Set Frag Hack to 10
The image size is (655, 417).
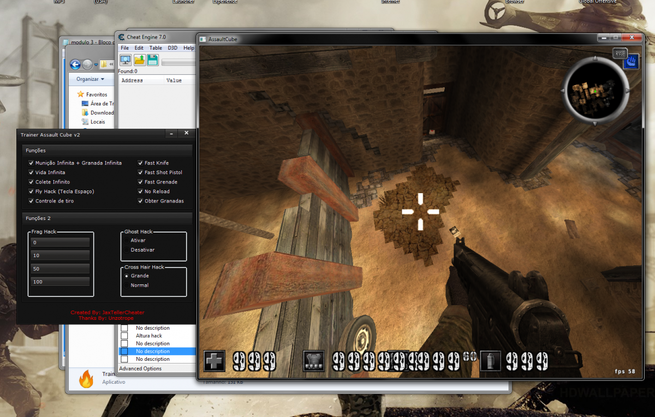(60, 255)
